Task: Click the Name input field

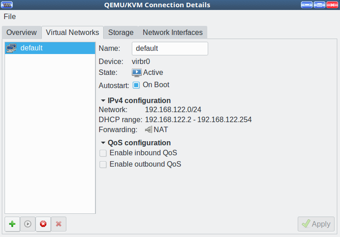Action: click(x=170, y=49)
